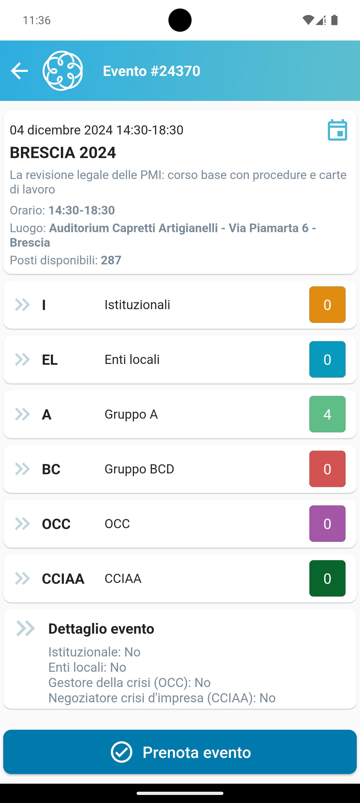Go back using the arrow icon

tap(19, 71)
